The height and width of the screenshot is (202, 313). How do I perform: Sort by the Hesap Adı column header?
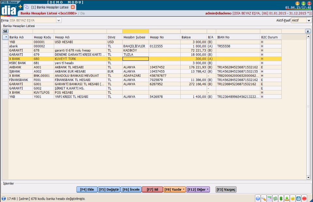(80, 37)
